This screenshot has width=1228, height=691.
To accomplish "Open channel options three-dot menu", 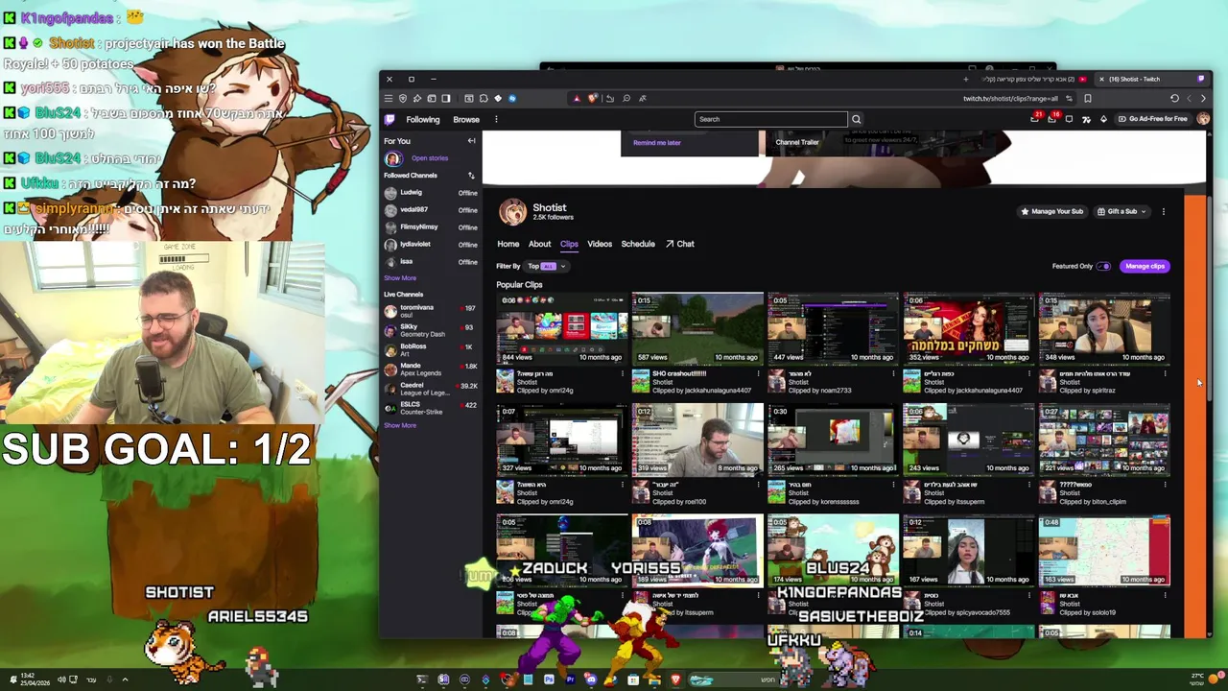I will pos(1164,211).
